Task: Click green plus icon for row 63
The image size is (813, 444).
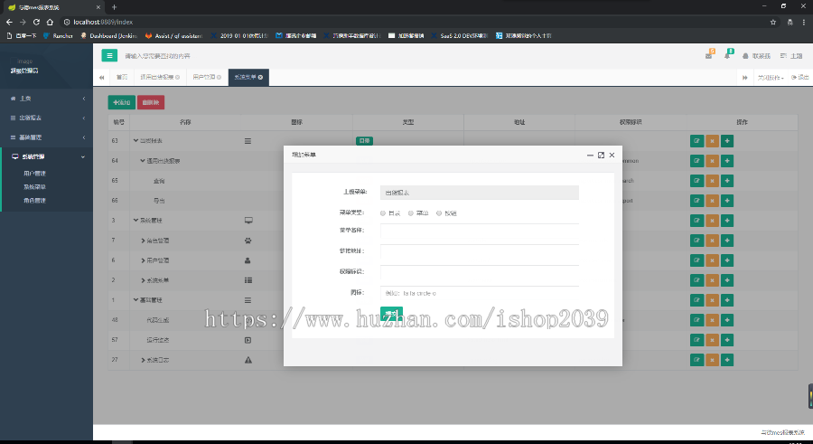Action: pyautogui.click(x=727, y=141)
